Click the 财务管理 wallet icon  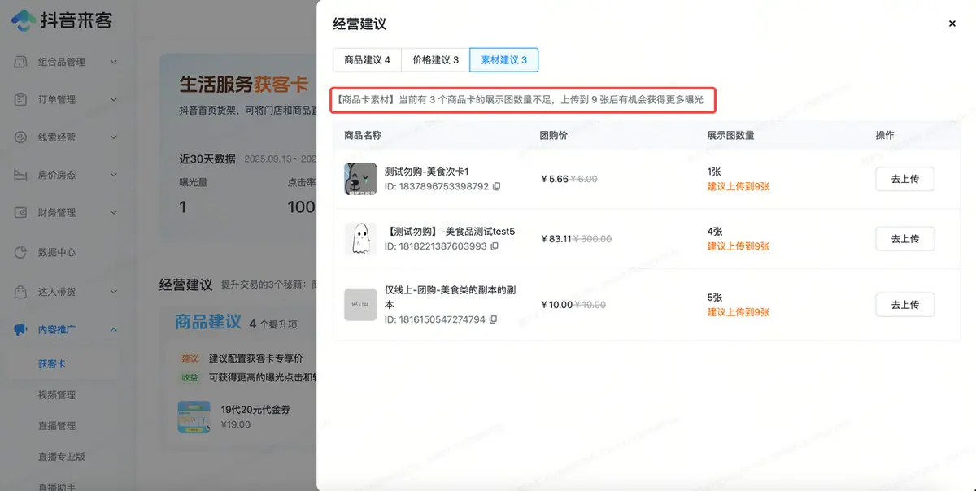(22, 213)
